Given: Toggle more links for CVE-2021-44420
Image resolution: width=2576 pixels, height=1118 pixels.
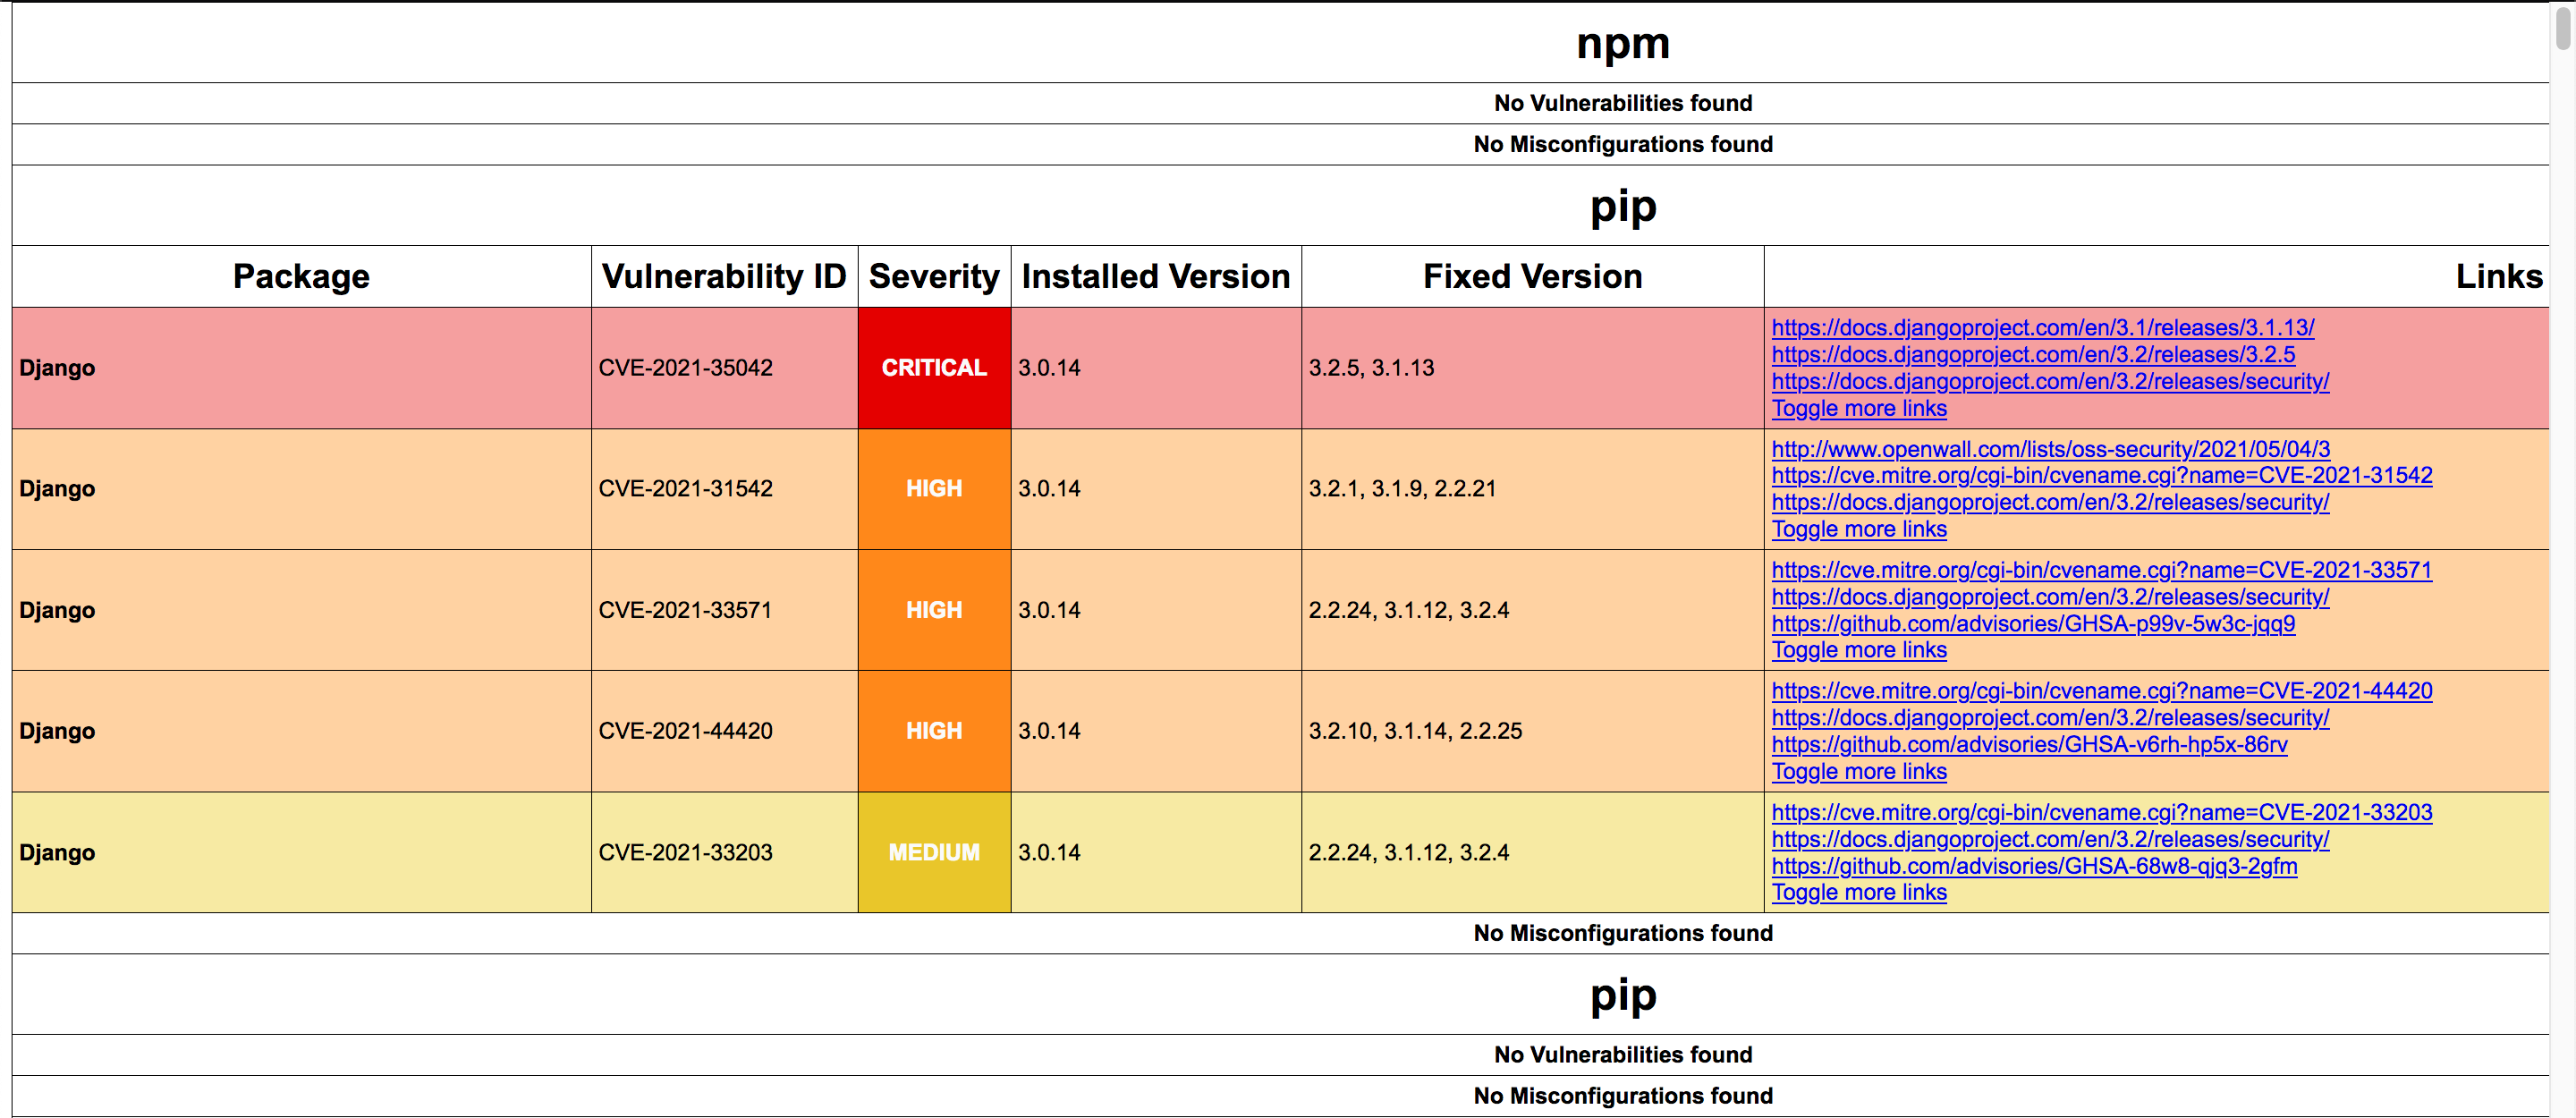Looking at the screenshot, I should pyautogui.click(x=1858, y=771).
